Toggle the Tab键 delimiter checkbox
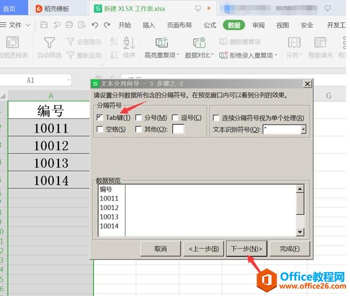The width and height of the screenshot is (350, 296). [x=100, y=117]
